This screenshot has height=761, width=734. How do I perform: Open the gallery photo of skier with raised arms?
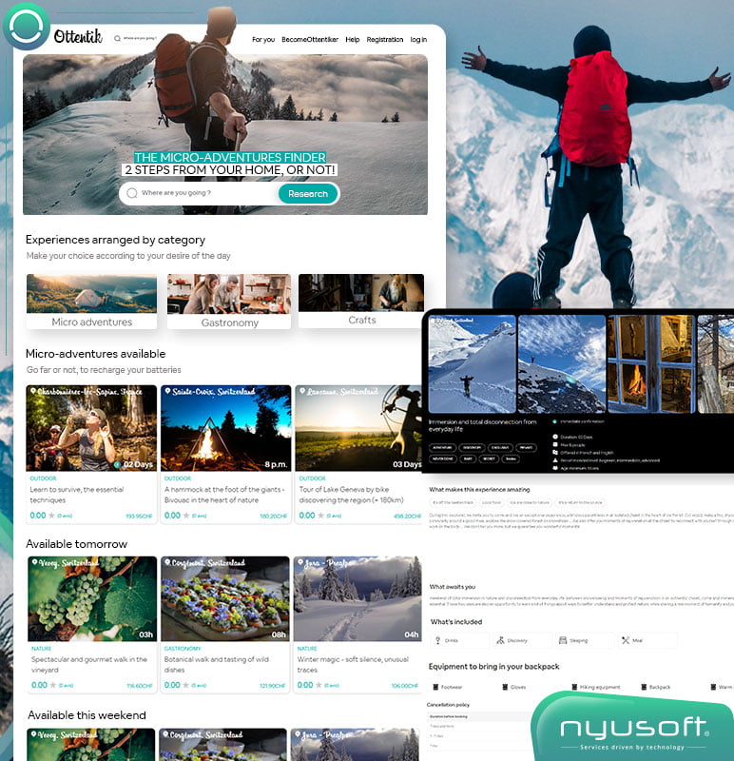(x=472, y=364)
